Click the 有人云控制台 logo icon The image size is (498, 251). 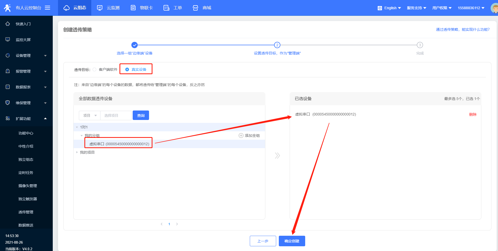7,8
